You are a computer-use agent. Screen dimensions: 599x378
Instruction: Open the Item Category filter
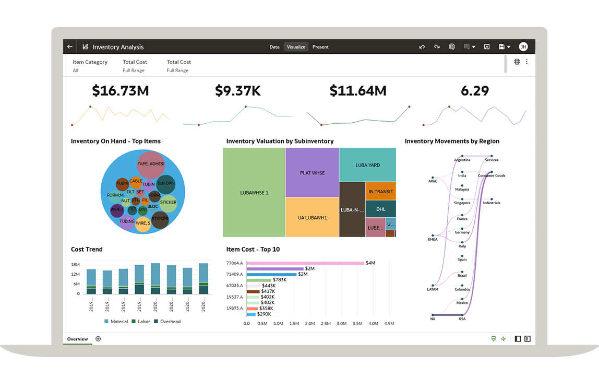tap(90, 65)
